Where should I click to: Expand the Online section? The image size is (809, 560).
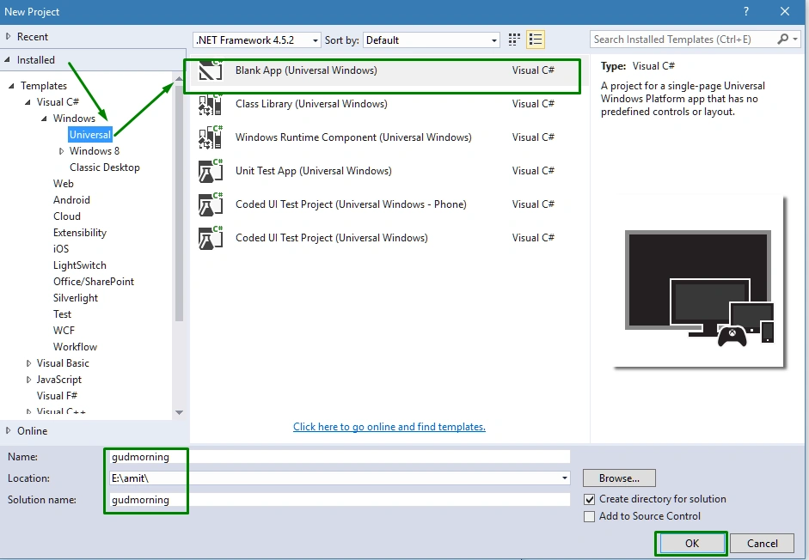coord(8,430)
